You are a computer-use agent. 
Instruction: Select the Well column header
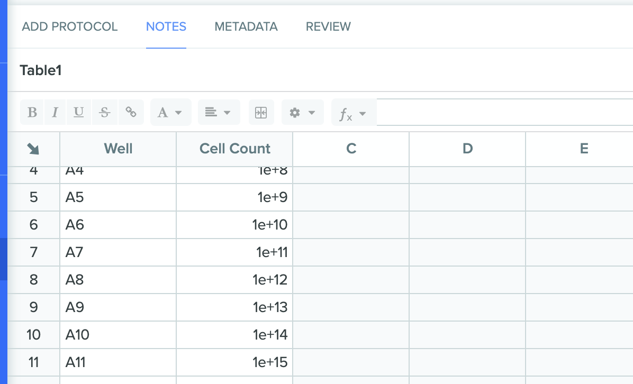pyautogui.click(x=118, y=149)
